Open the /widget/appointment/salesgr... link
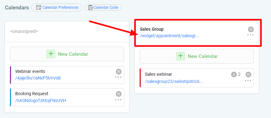This screenshot has width=271, height=118. click(x=169, y=36)
